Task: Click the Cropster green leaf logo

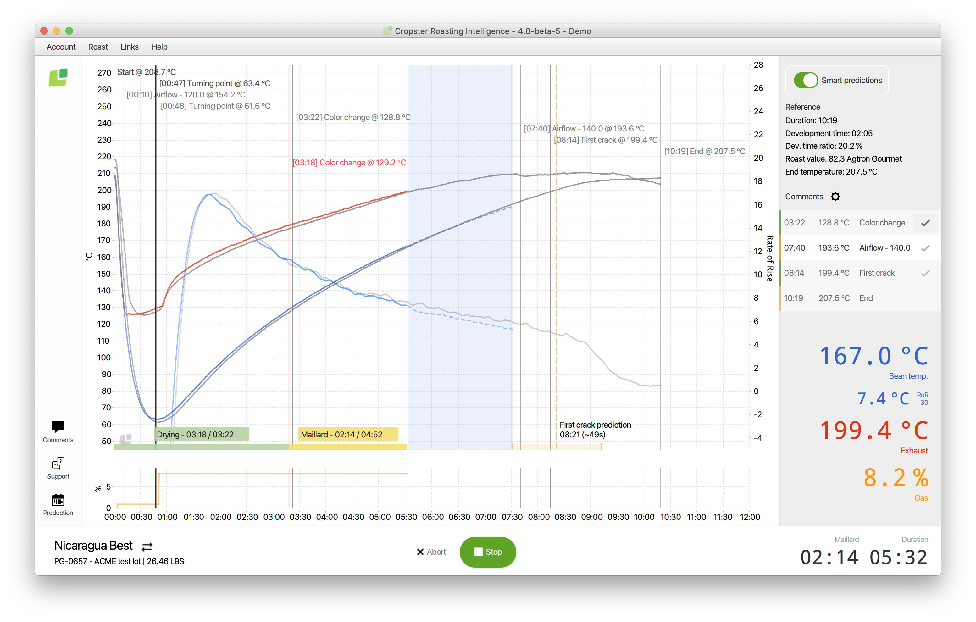Action: point(58,77)
